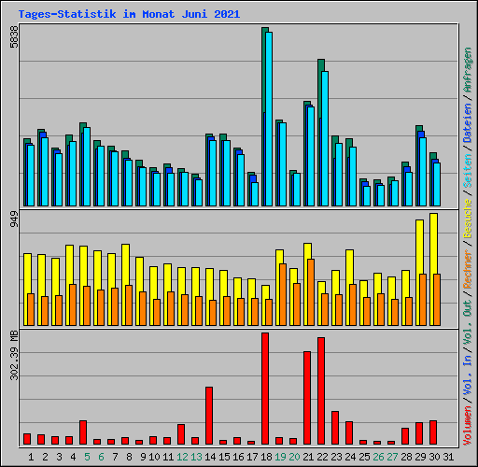
Task: Click the day 5 axis label
Action: coord(87,457)
